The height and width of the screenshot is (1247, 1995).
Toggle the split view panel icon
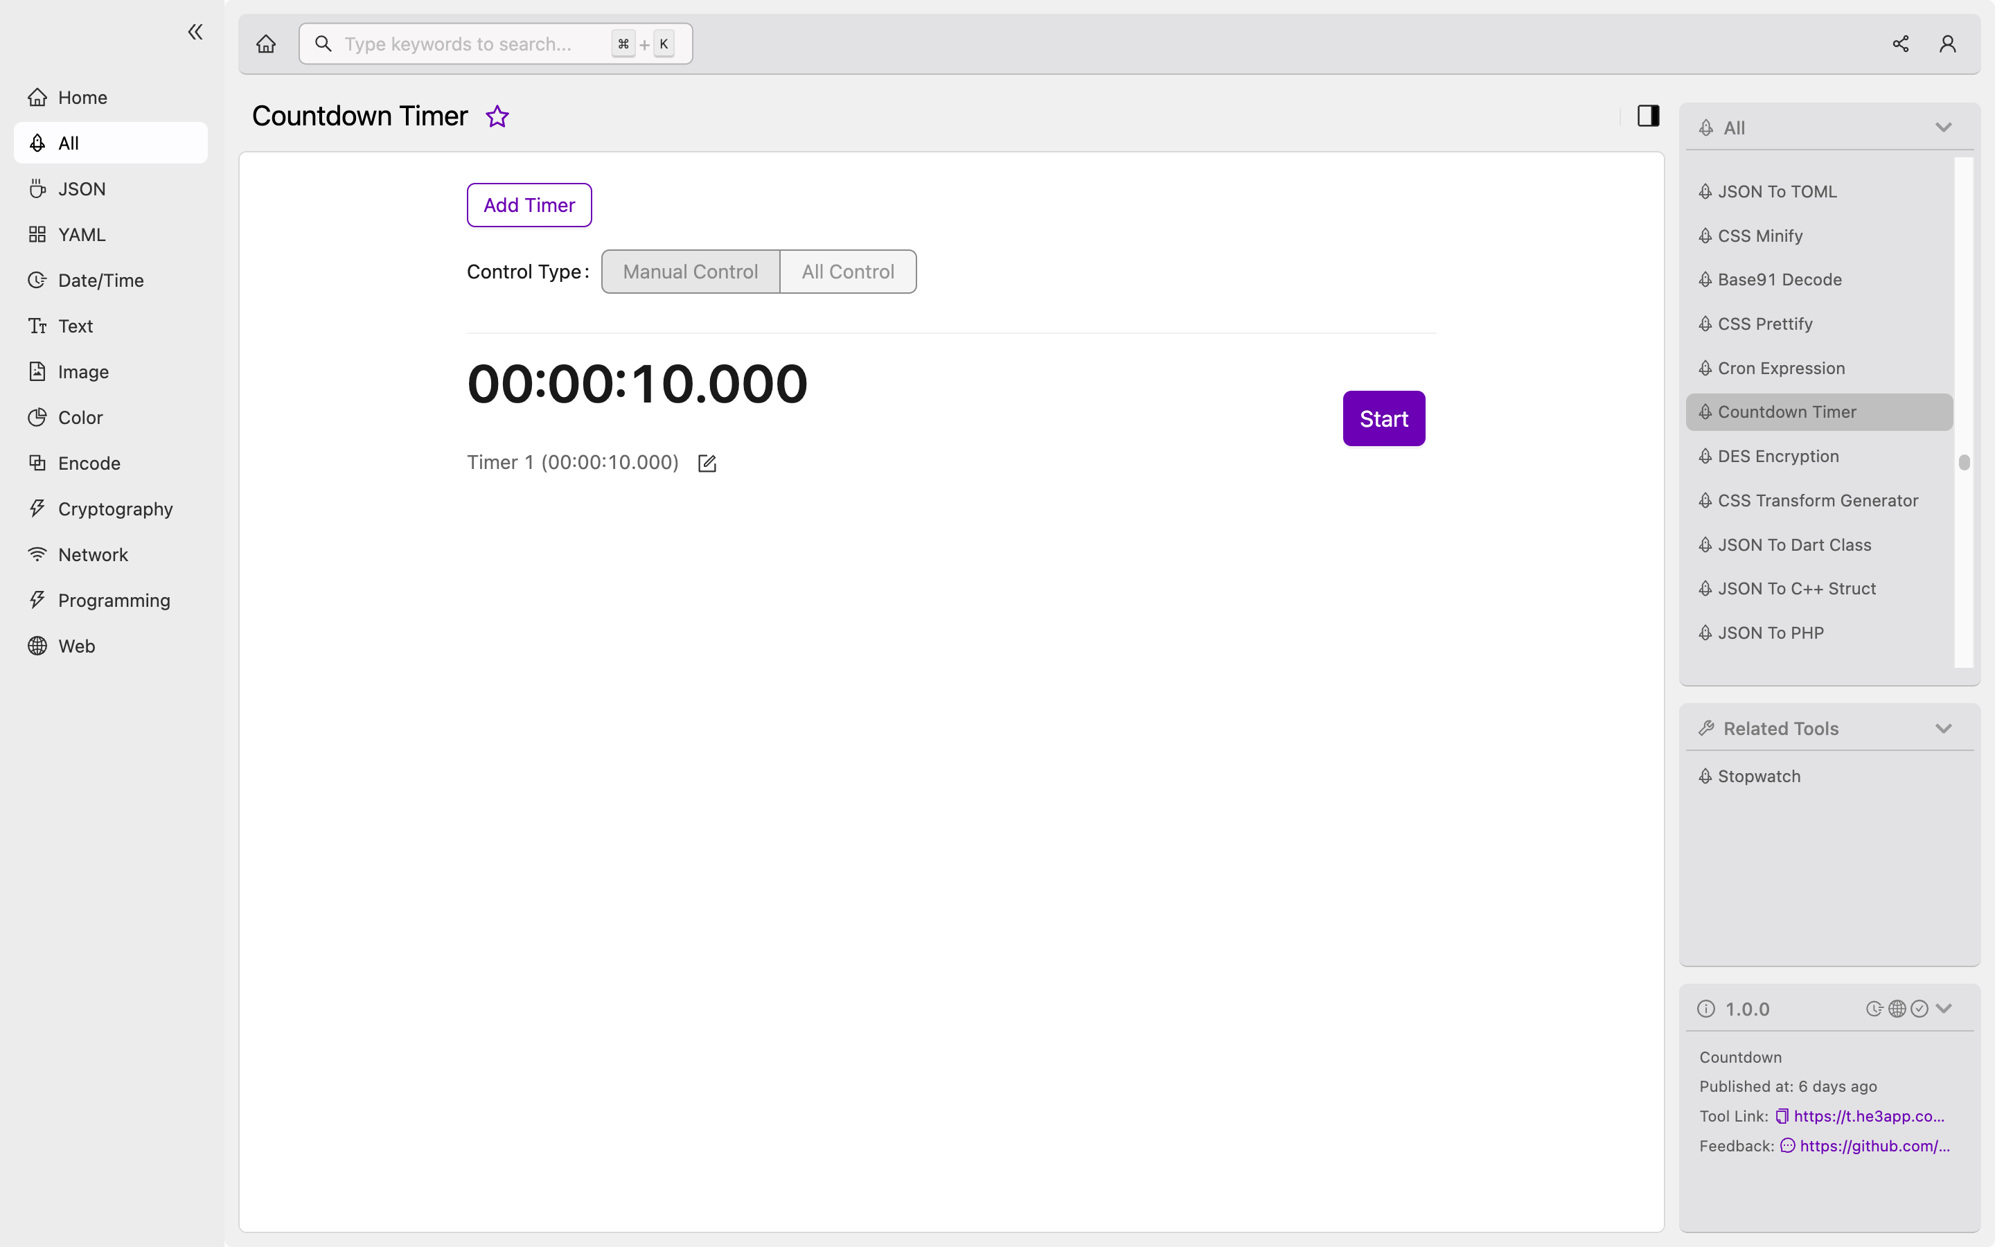[1649, 115]
